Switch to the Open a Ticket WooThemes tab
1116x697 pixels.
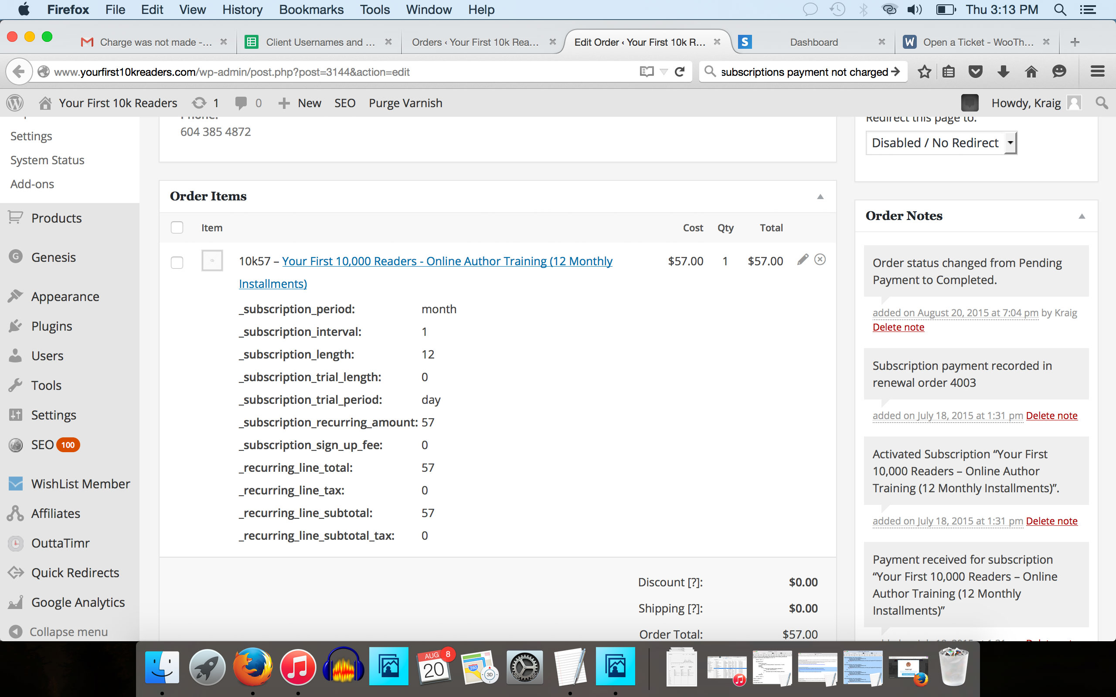pyautogui.click(x=978, y=42)
